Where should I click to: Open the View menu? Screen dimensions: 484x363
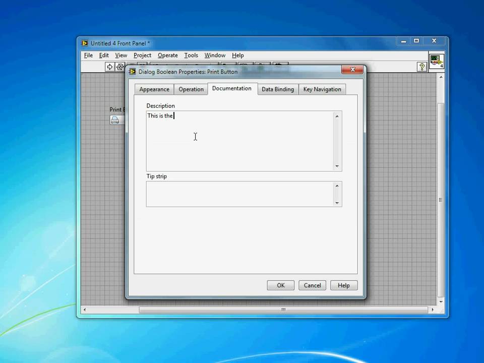[121, 55]
